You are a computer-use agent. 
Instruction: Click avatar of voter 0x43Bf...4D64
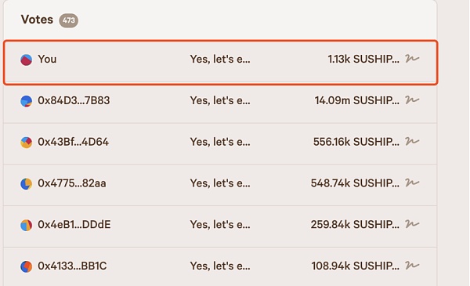(x=26, y=143)
